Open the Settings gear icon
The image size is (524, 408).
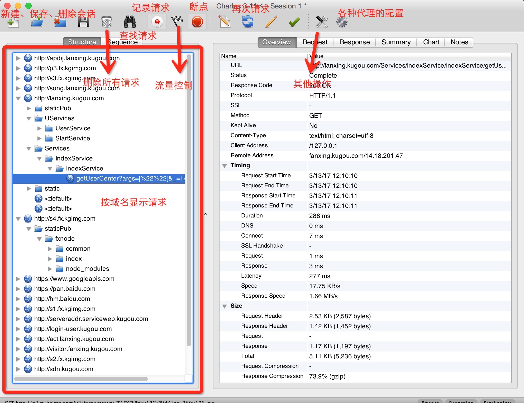pos(342,22)
